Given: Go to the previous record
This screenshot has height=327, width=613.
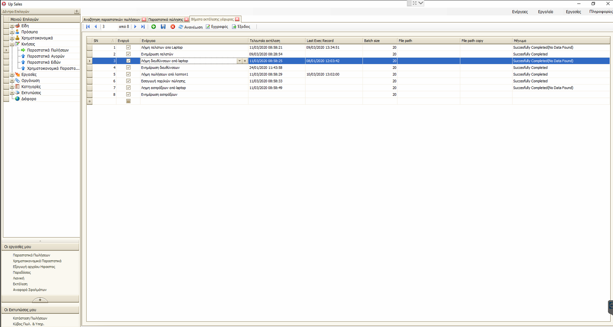Looking at the screenshot, I should tap(96, 27).
